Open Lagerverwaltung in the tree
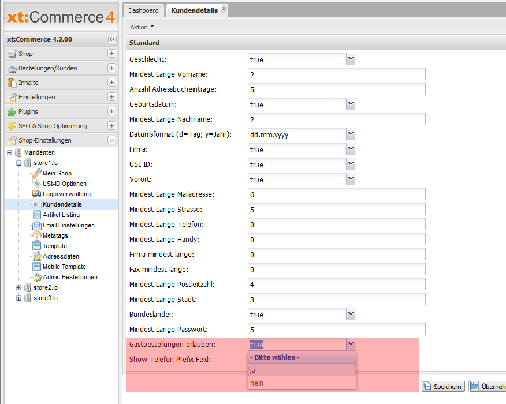506x404 pixels. [66, 194]
